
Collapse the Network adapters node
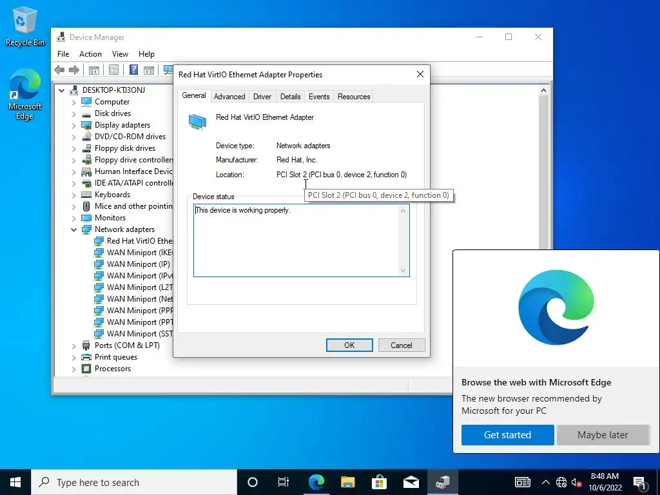click(x=73, y=229)
